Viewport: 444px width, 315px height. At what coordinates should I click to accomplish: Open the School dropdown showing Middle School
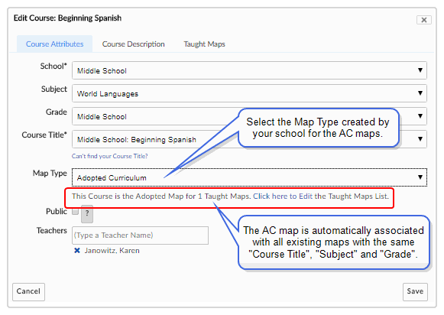(x=249, y=70)
